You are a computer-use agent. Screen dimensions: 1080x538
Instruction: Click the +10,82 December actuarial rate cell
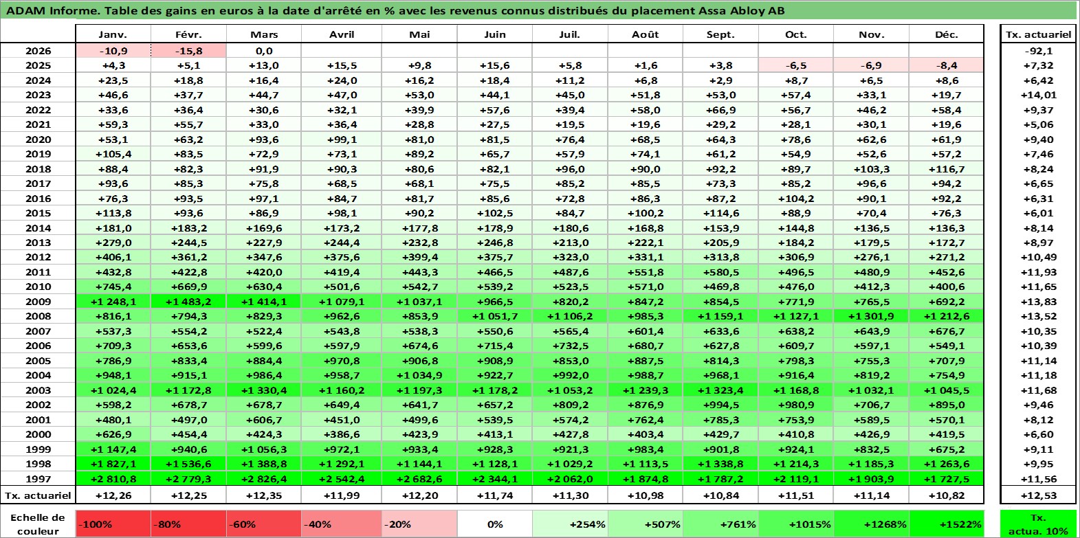pyautogui.click(x=946, y=495)
